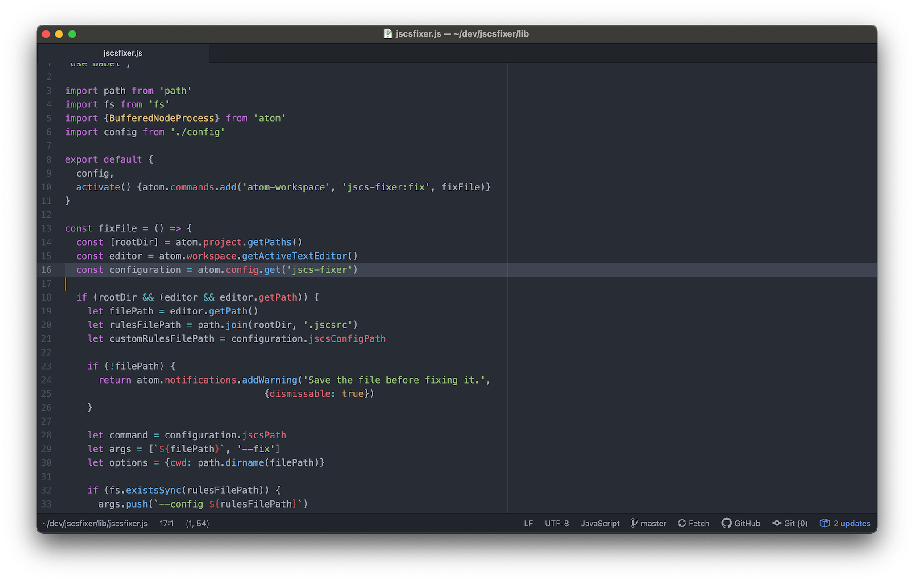Click 'activate' on line 10
The width and height of the screenshot is (914, 582).
coord(98,187)
